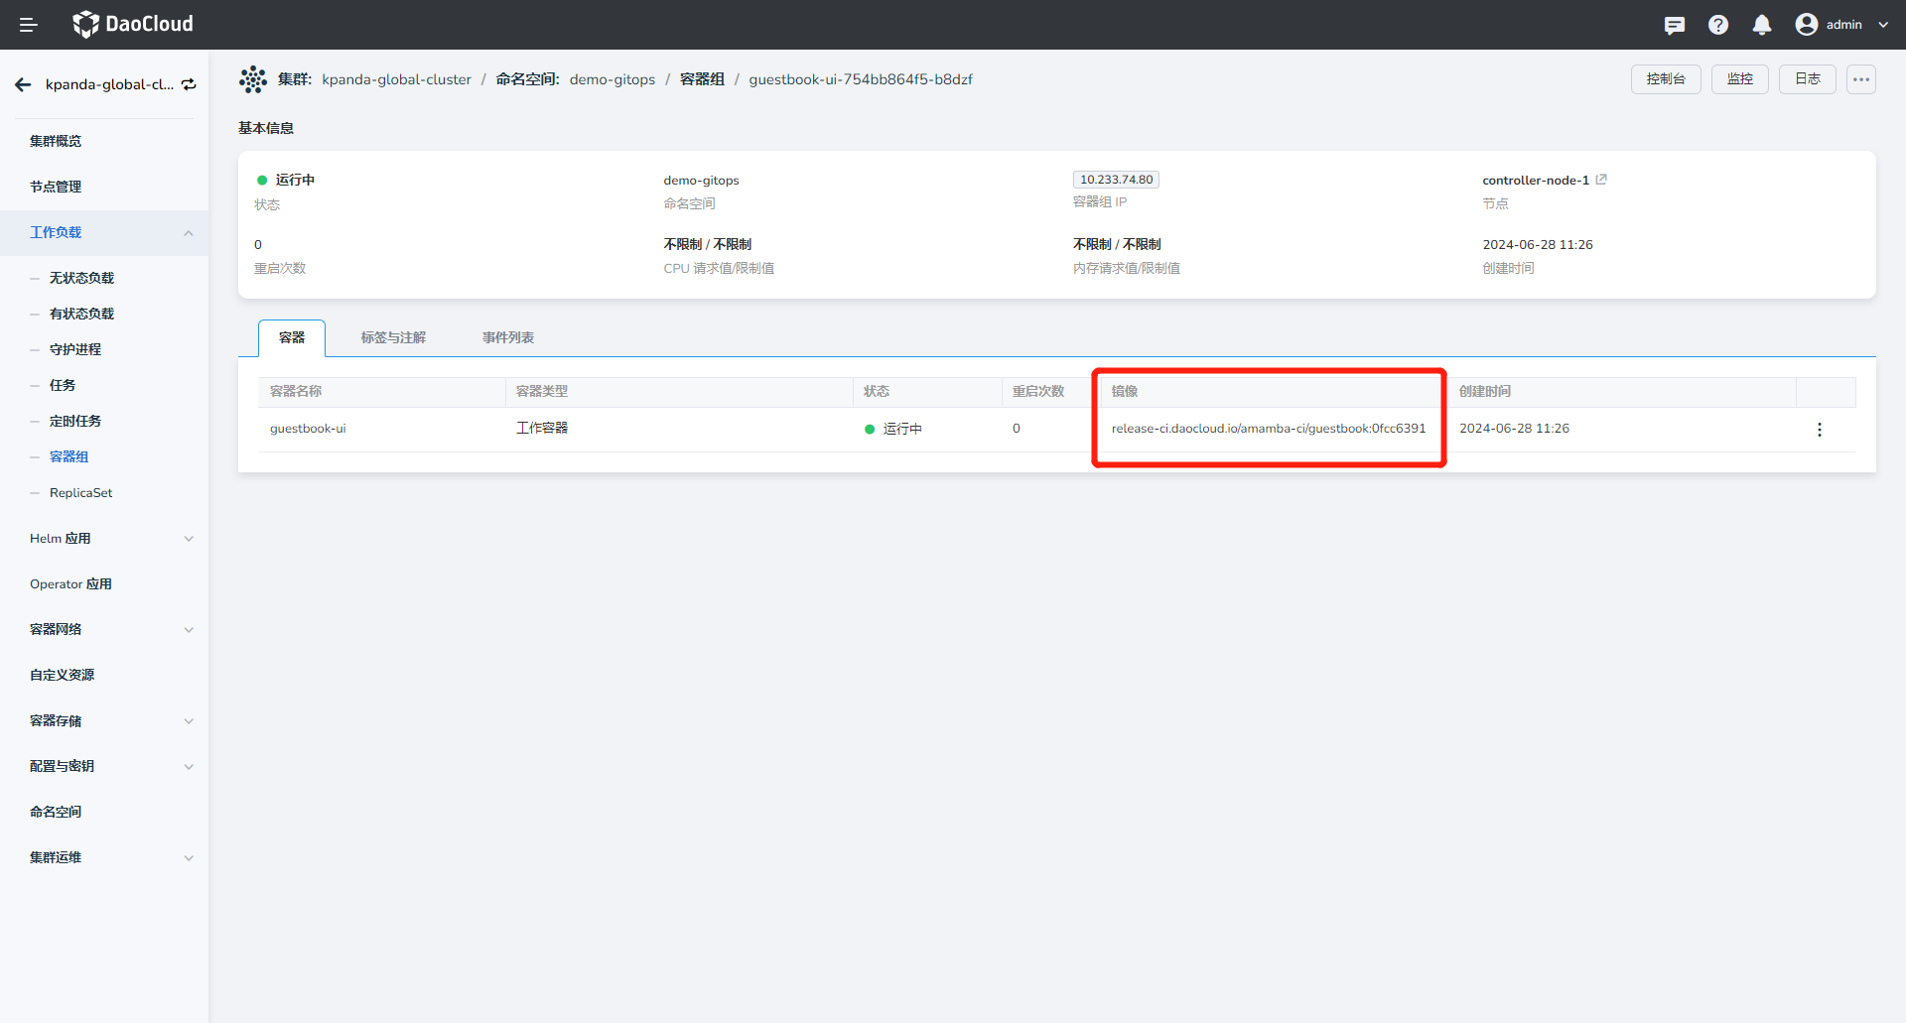Screen dimensions: 1906x1023
Task: Open the controller-node-1 external link icon
Action: 1601,180
